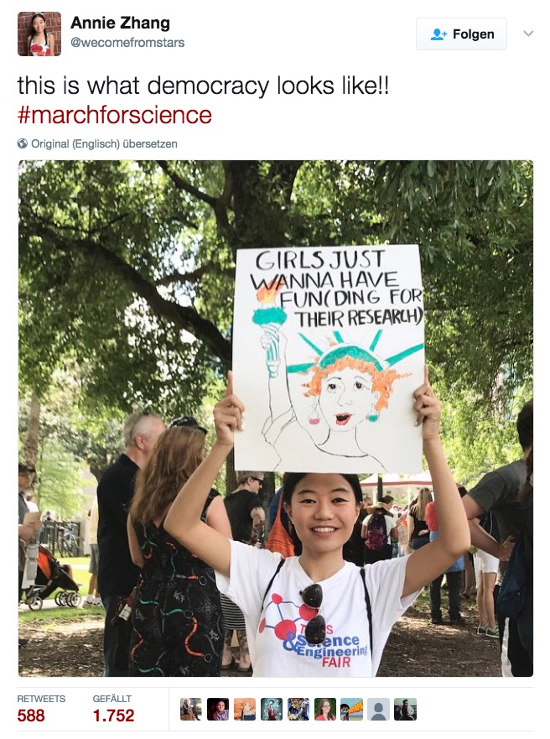Screen dimensions: 550x739
Task: Click the globe icon by the translate link
Action: pos(22,143)
